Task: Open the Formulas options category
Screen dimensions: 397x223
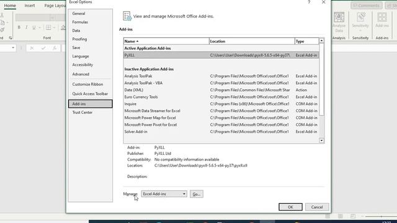Action: point(80,22)
